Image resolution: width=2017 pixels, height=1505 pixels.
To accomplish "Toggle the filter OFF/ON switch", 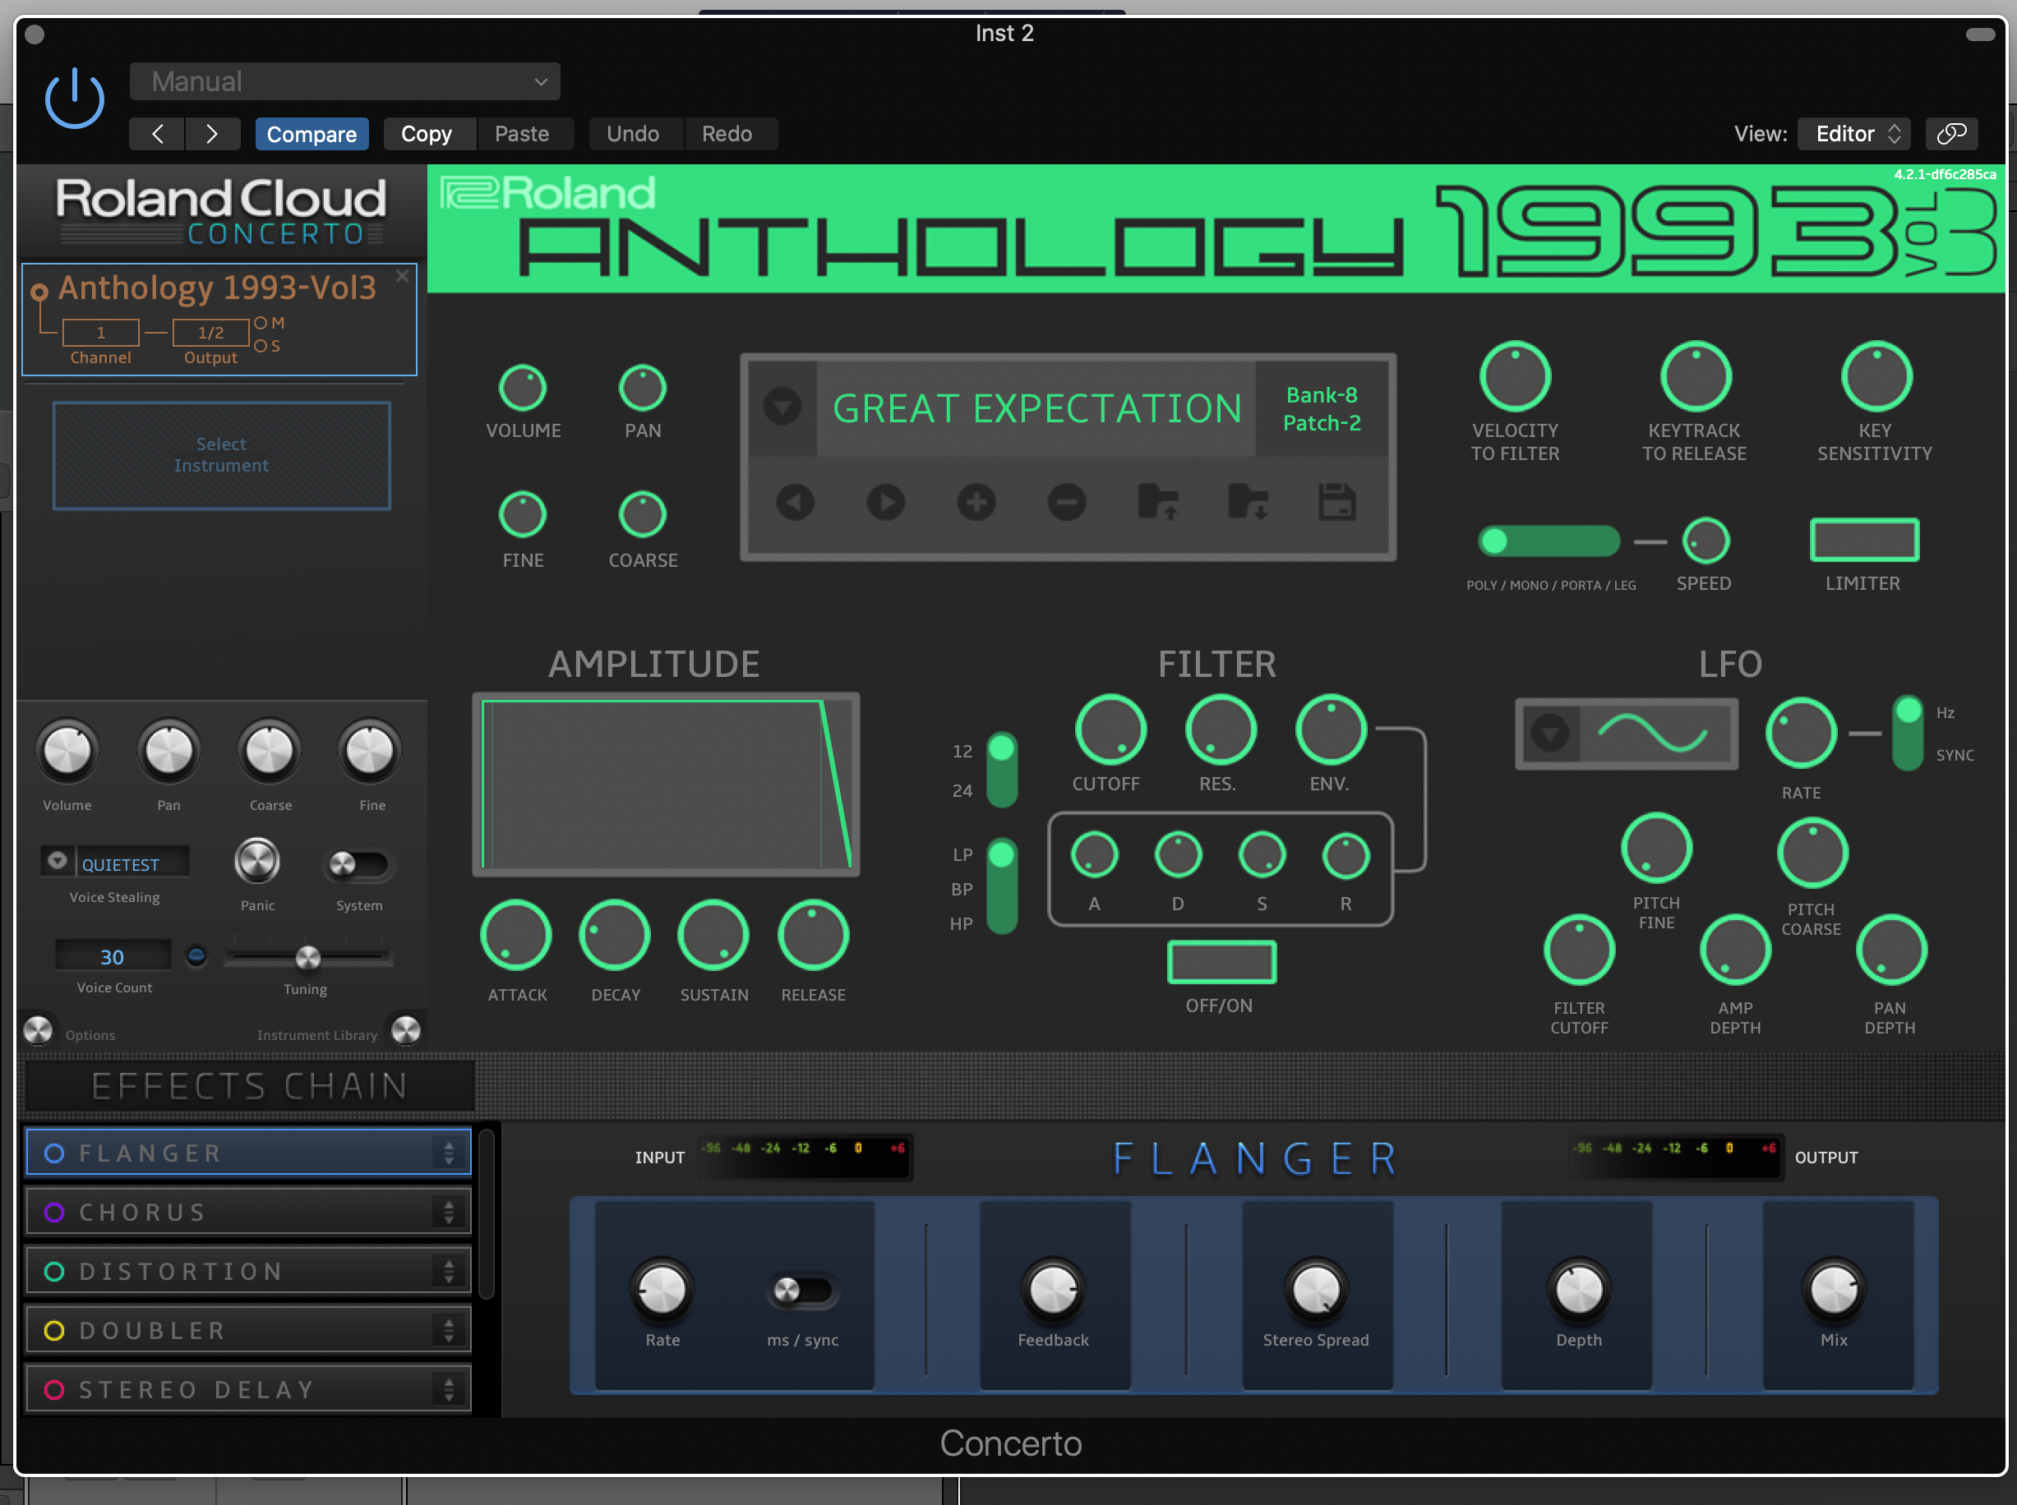I will tap(1221, 962).
